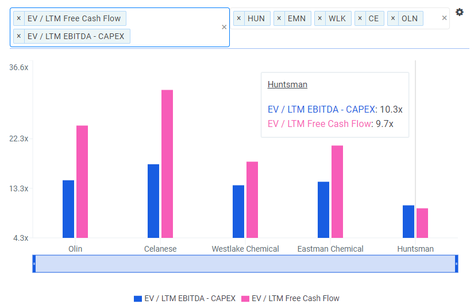Open chart settings gear icon
The image size is (474, 308).
[459, 12]
